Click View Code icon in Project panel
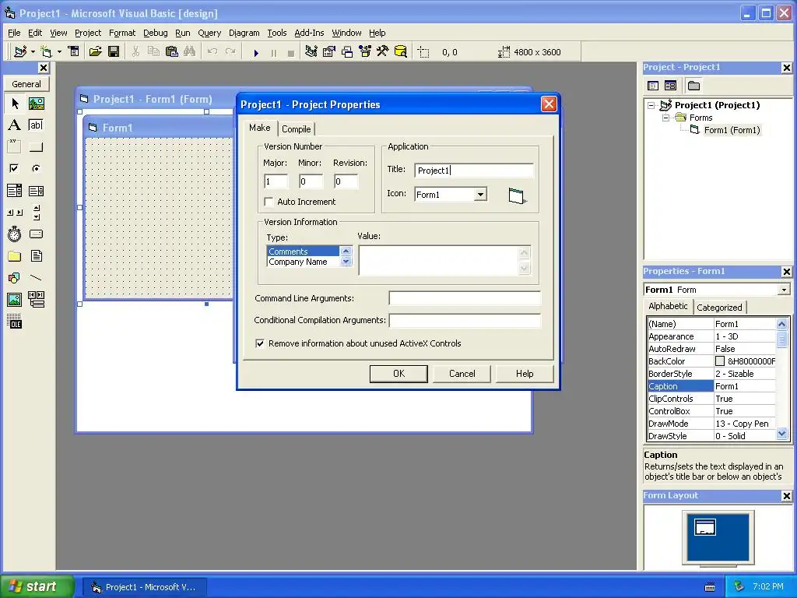 point(653,86)
